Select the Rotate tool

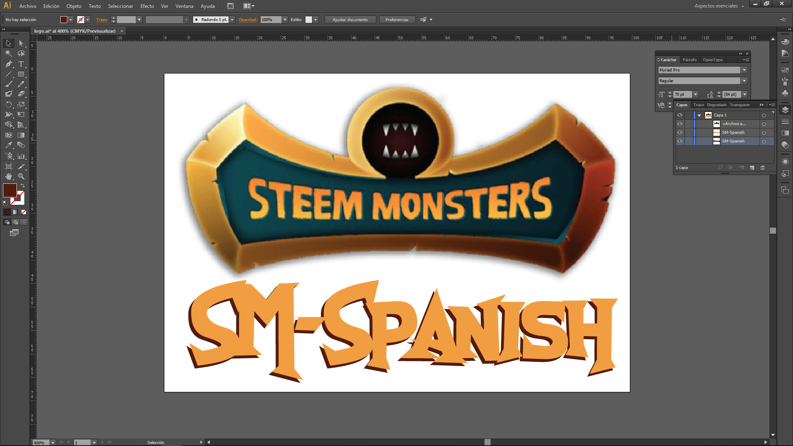tap(9, 104)
